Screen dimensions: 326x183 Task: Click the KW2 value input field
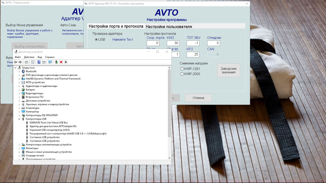point(173,43)
